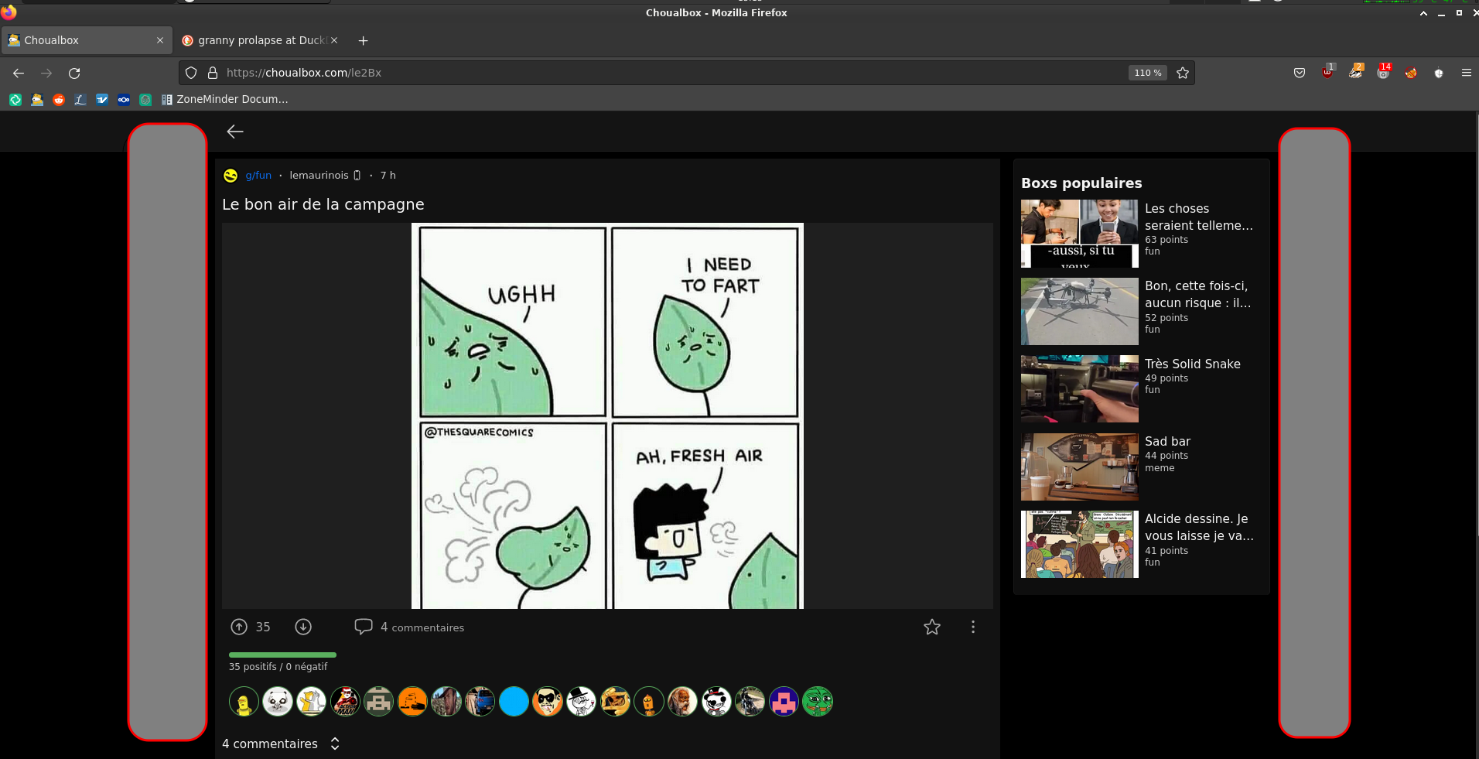
Task: Open a new tab with the plus button
Action: (363, 40)
